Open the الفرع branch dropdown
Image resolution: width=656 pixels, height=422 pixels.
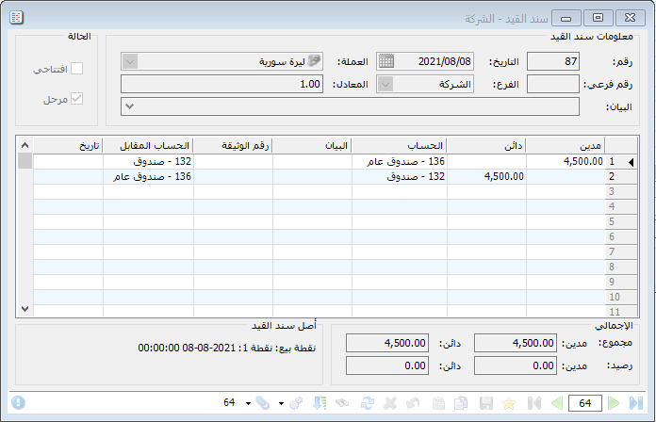point(385,84)
